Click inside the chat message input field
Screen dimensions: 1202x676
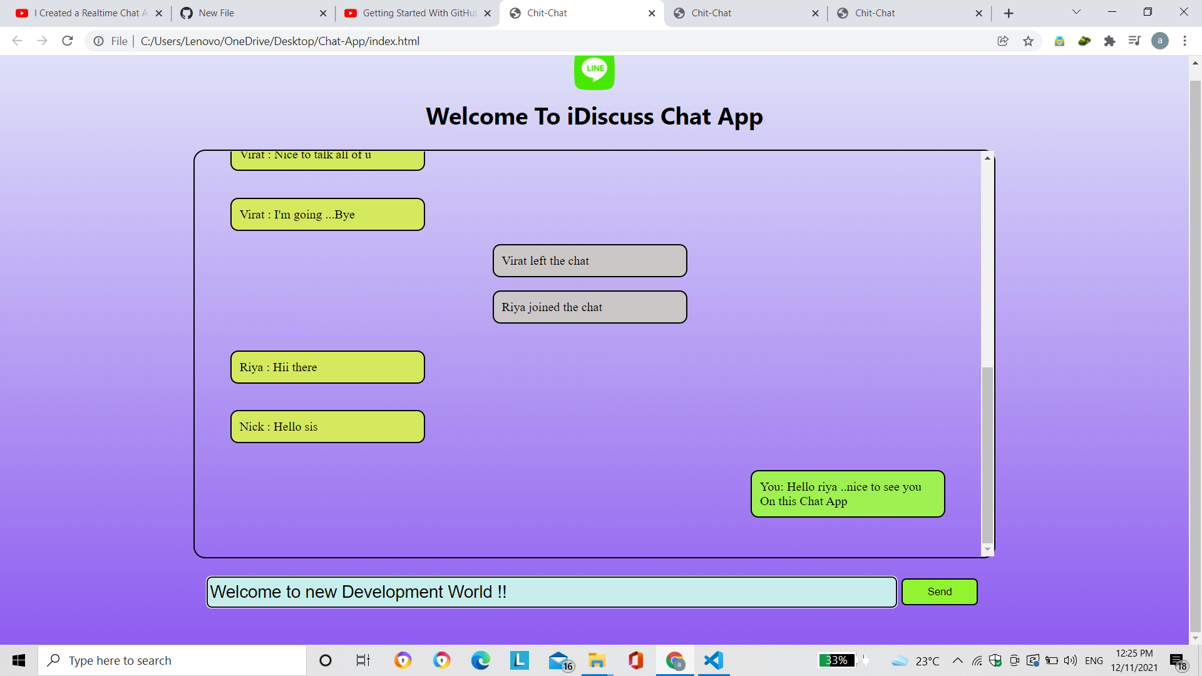[551, 591]
